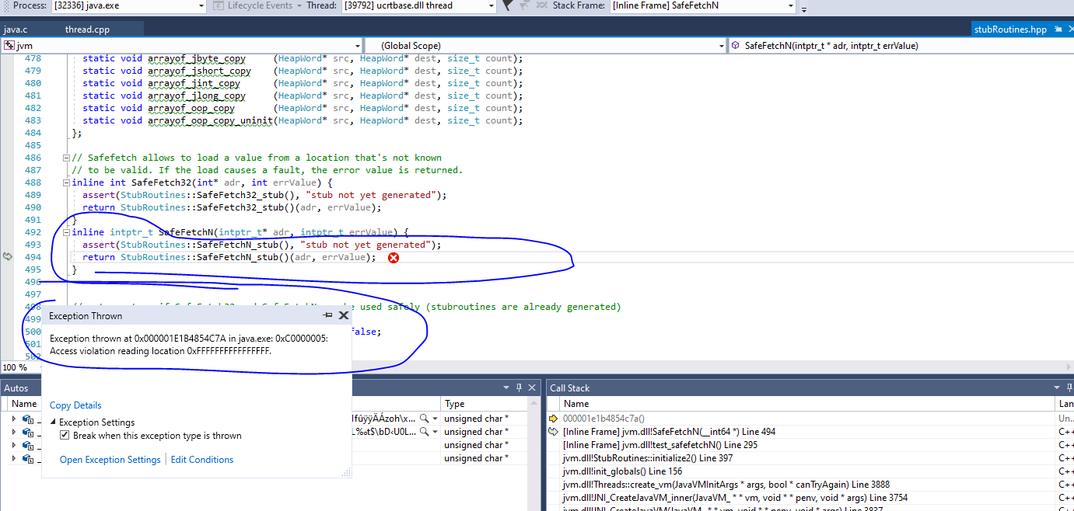Open Exception Settings link
The width and height of the screenshot is (1074, 511).
110,460
